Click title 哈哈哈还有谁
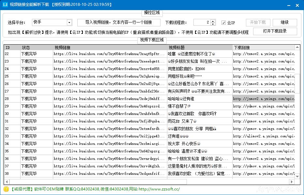304x195 pixels. [x=181, y=99]
